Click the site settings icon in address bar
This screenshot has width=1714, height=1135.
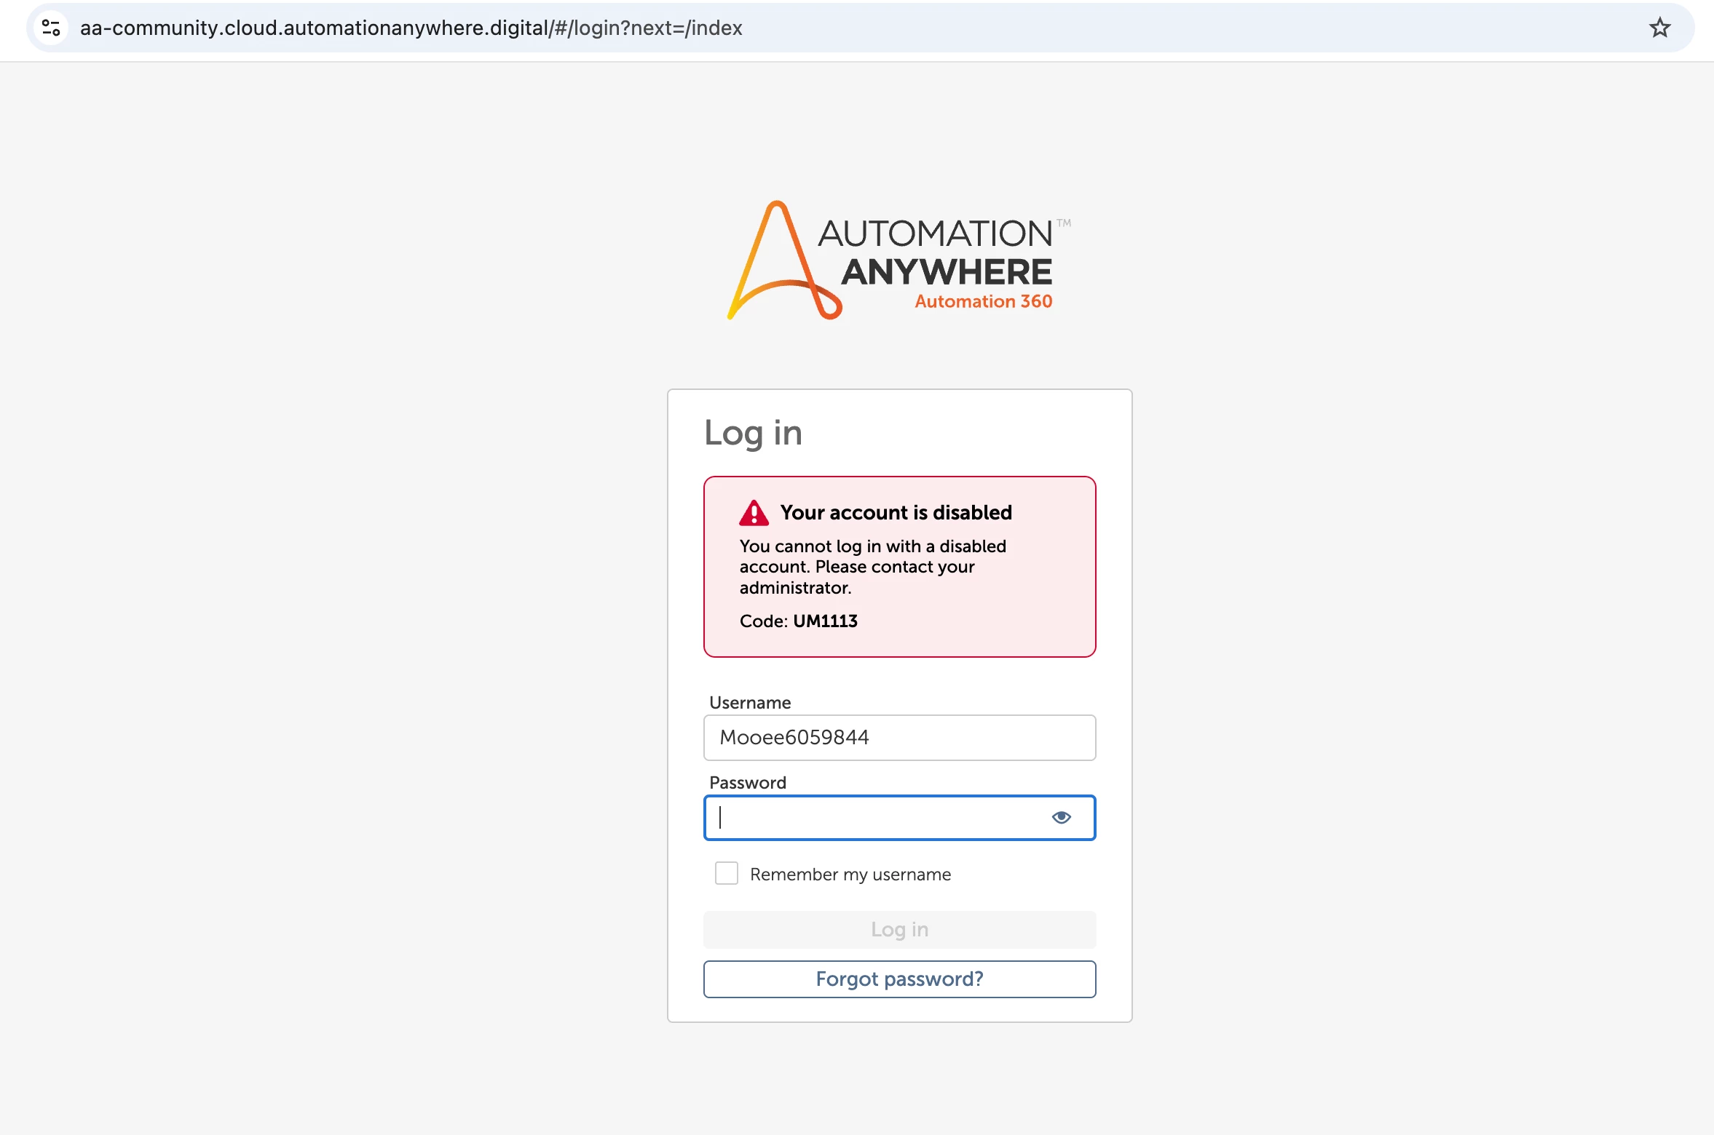[x=51, y=28]
